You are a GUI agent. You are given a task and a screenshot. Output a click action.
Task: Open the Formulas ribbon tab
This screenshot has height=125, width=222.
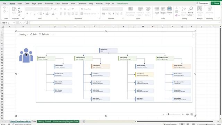[49, 3]
